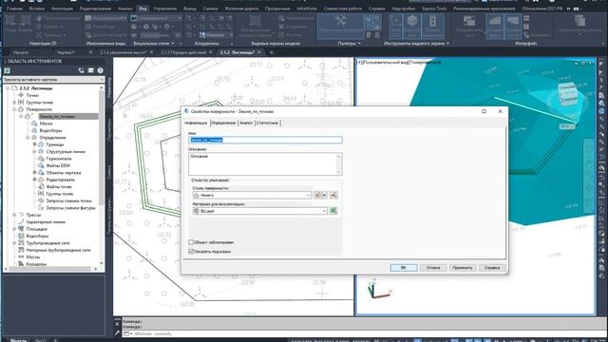Click the surface name input field
Screen dimensions: 608x342
265,140
